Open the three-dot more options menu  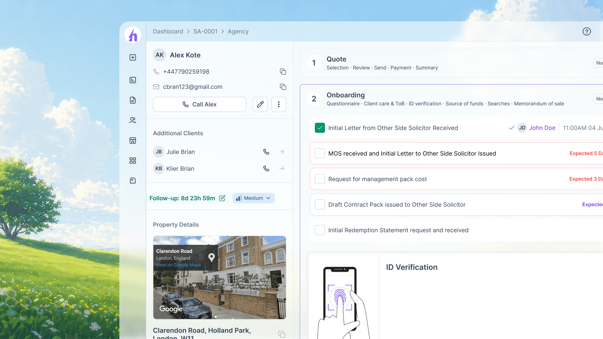tap(279, 104)
